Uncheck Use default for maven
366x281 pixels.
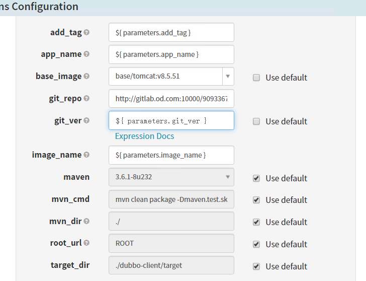[x=256, y=178]
